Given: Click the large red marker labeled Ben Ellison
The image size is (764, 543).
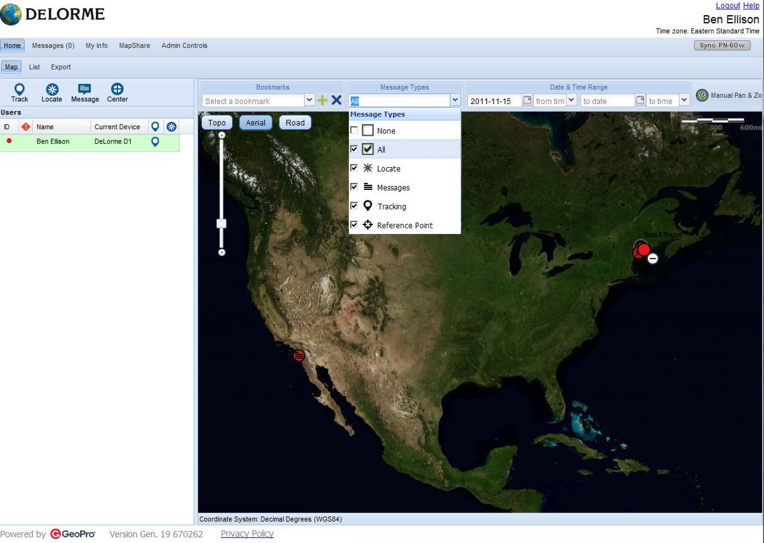Looking at the screenshot, I should pos(644,250).
